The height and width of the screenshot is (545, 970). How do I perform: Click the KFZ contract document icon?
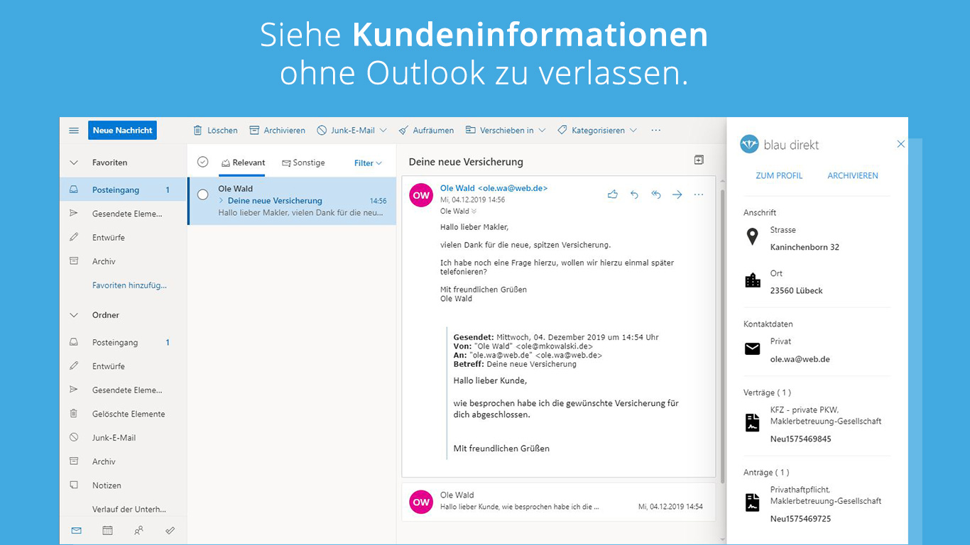point(753,422)
